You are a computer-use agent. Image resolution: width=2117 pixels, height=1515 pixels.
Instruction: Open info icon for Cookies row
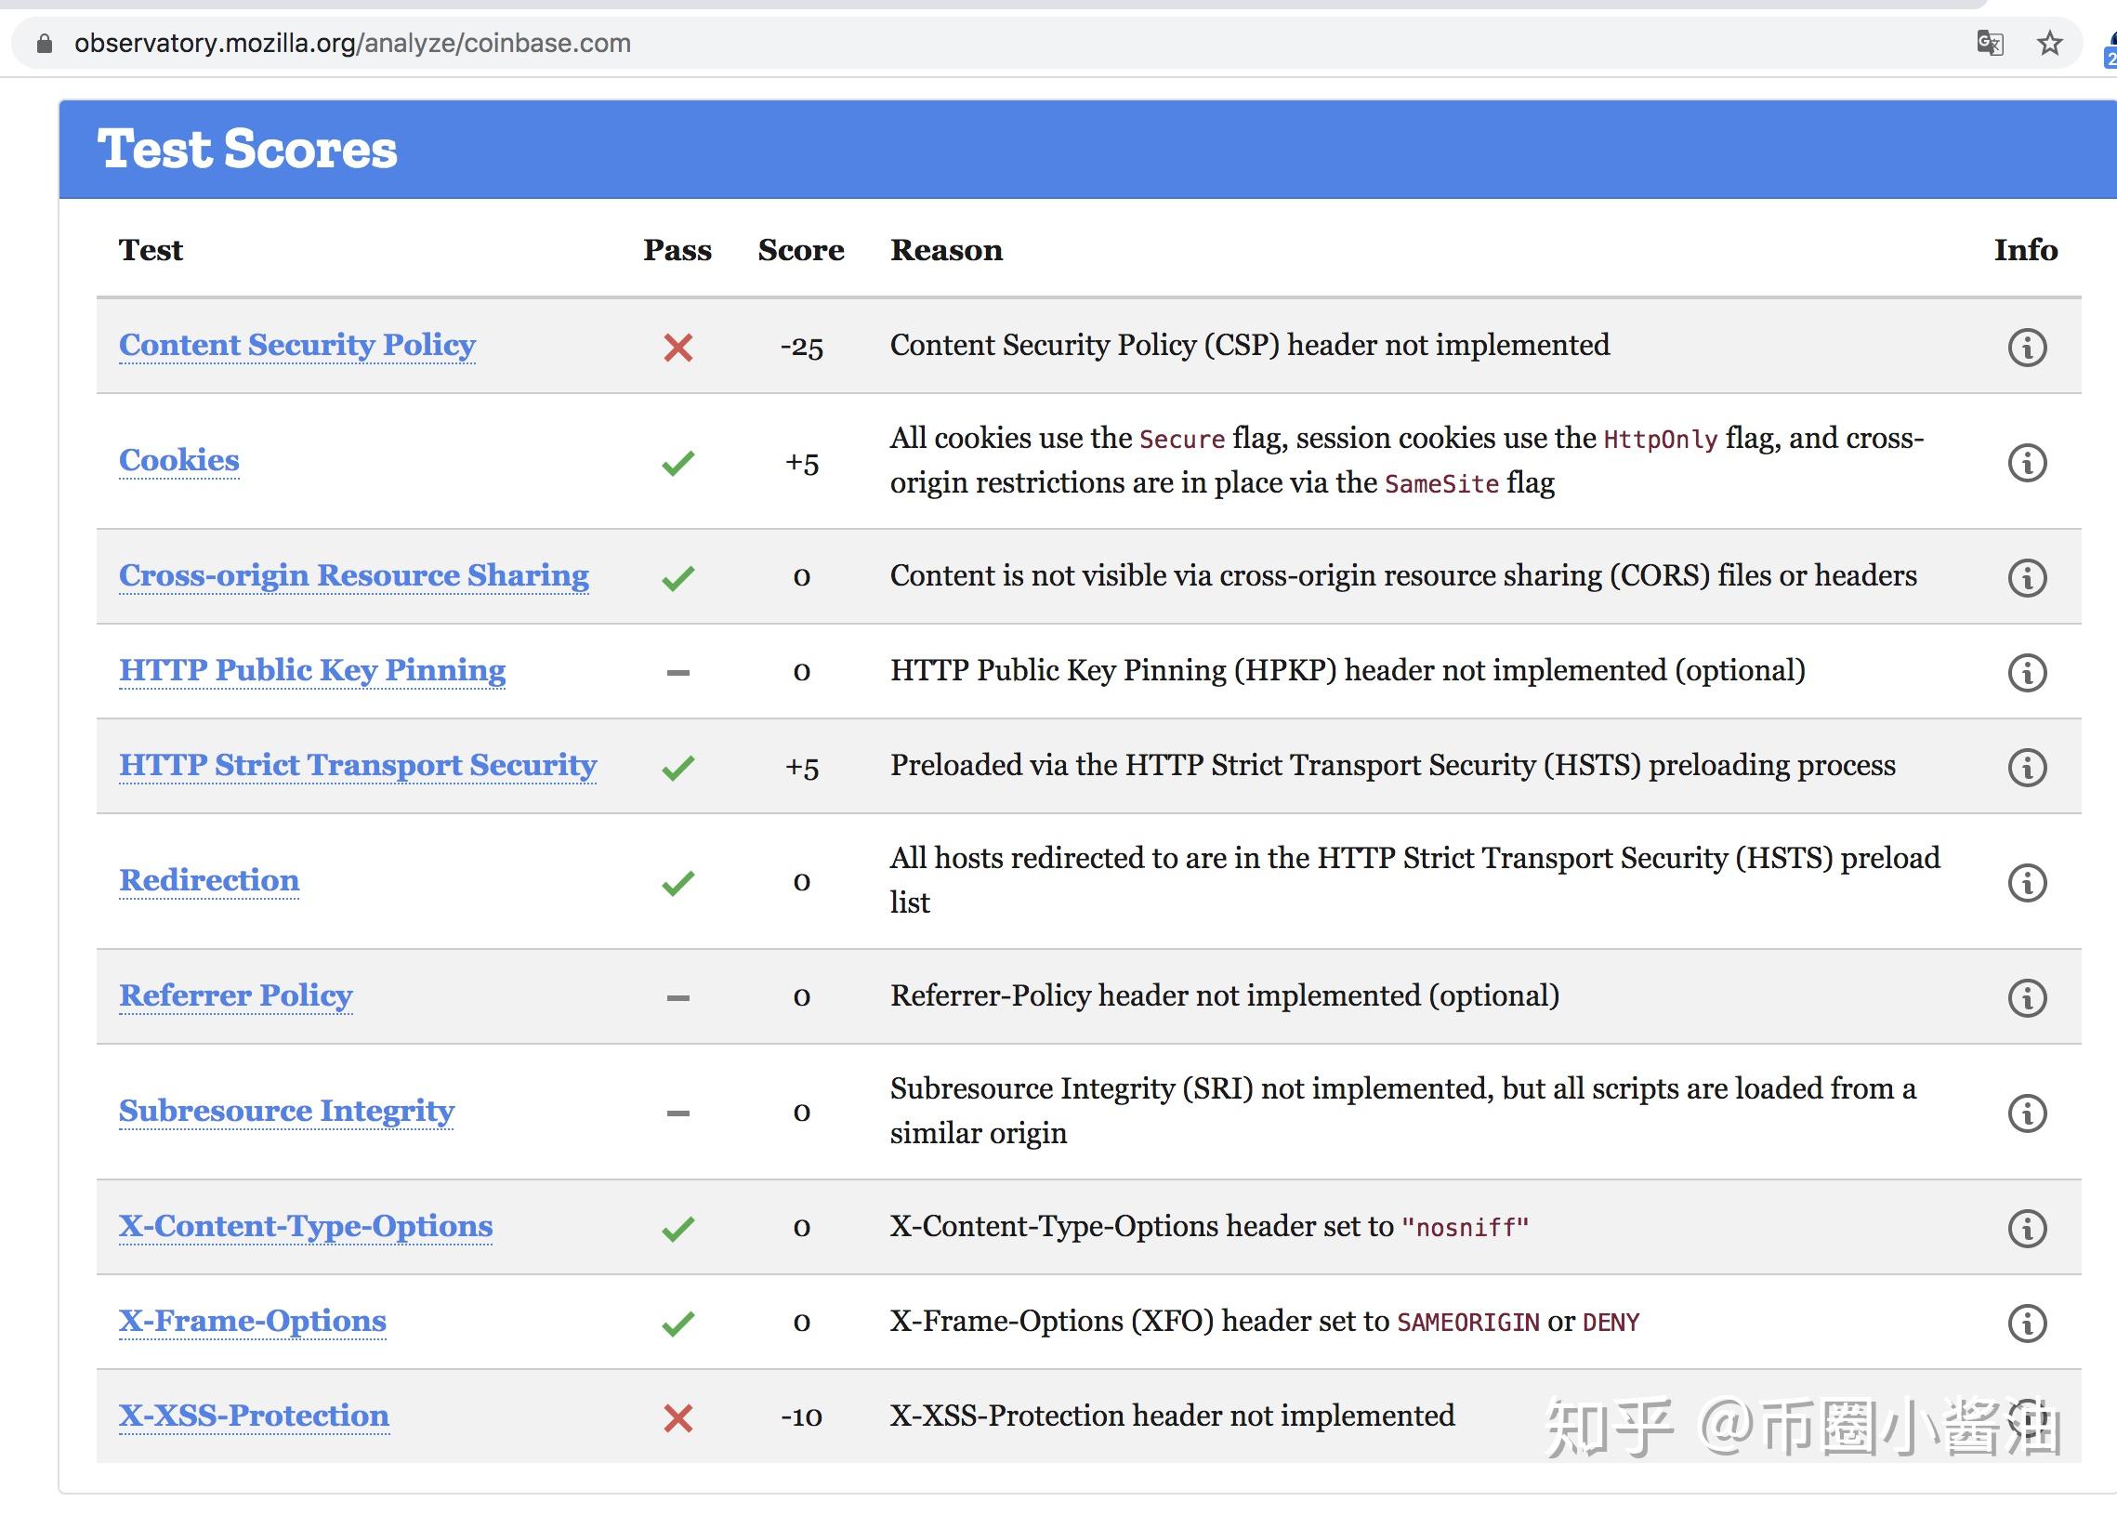[2027, 463]
